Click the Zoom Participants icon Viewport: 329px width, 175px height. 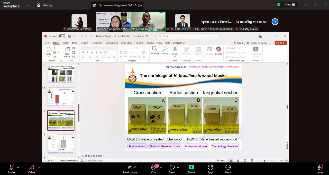coord(130,167)
